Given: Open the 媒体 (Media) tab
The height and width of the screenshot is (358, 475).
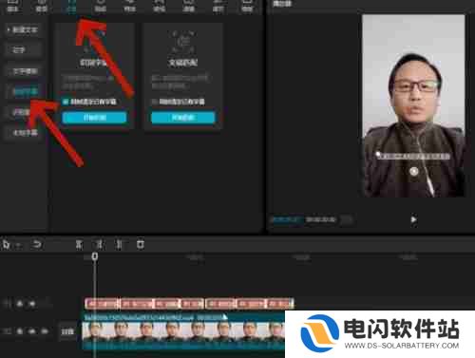Looking at the screenshot, I should (x=12, y=6).
